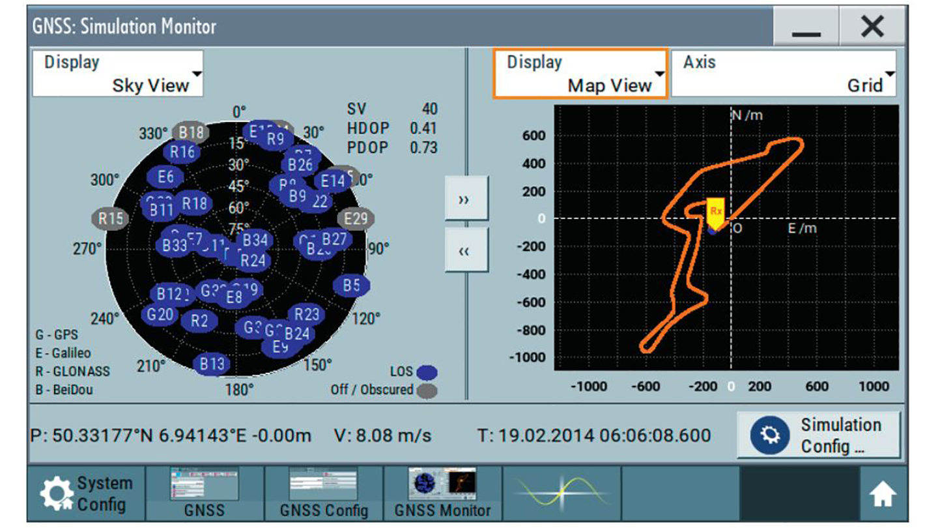Image resolution: width=938 pixels, height=528 pixels.
Task: Switch to the GNSS Config tab
Action: point(324,493)
